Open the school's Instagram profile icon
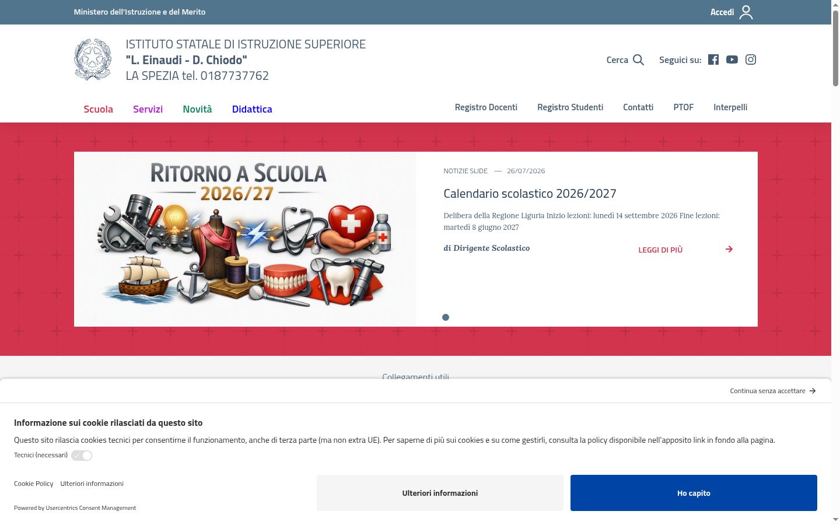The image size is (840, 525). (751, 60)
